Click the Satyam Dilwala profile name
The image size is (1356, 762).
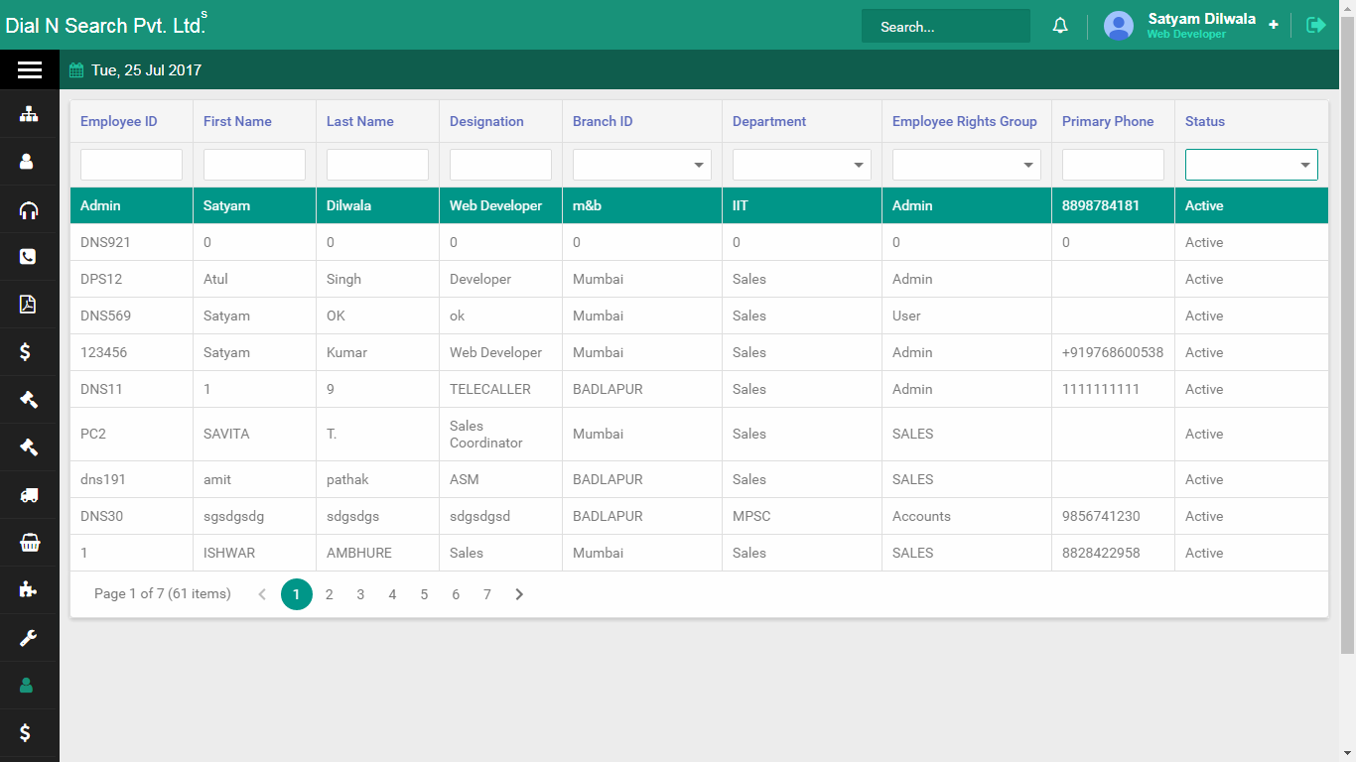coord(1201,19)
